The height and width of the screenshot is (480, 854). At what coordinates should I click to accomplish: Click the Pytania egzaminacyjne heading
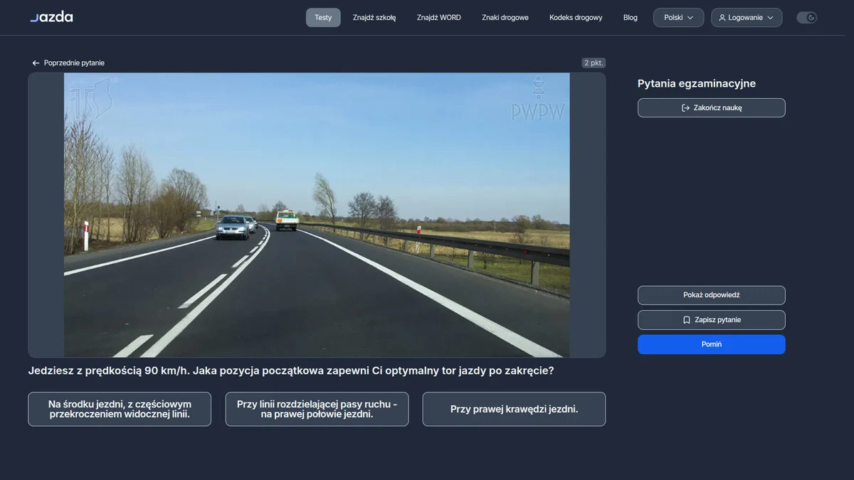coord(697,84)
